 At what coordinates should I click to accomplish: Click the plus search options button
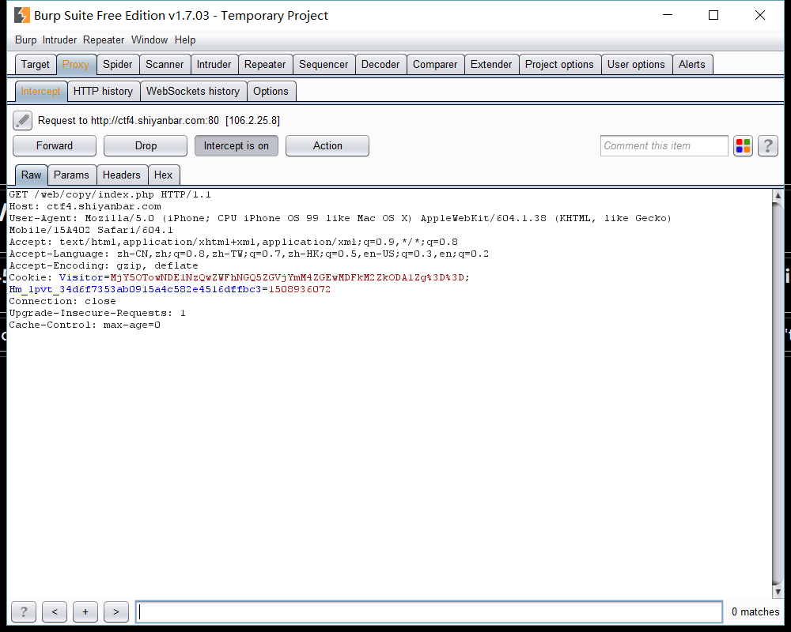[85, 611]
